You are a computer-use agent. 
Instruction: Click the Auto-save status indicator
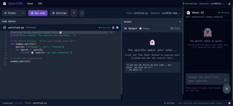[x=105, y=28]
